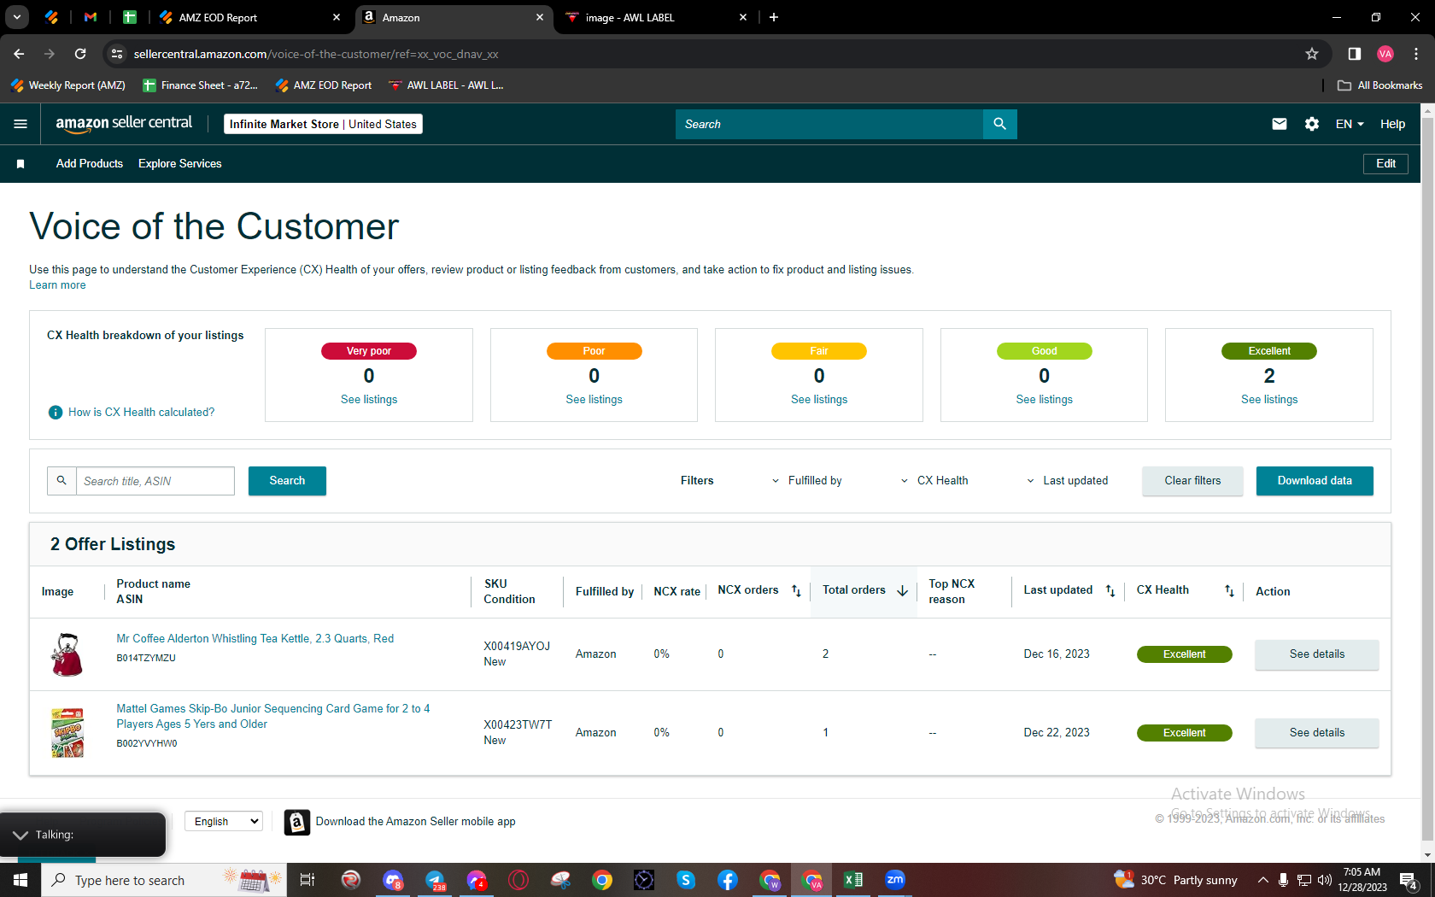Expand the Last updated filter dropdown
Image resolution: width=1435 pixels, height=897 pixels.
[1067, 481]
